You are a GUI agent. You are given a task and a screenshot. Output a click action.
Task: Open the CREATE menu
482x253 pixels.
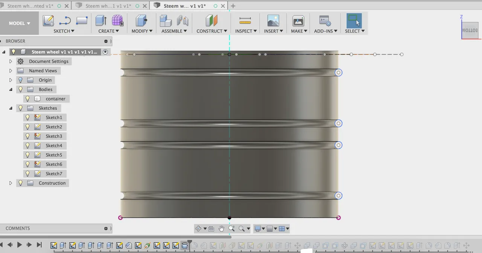[x=109, y=31]
